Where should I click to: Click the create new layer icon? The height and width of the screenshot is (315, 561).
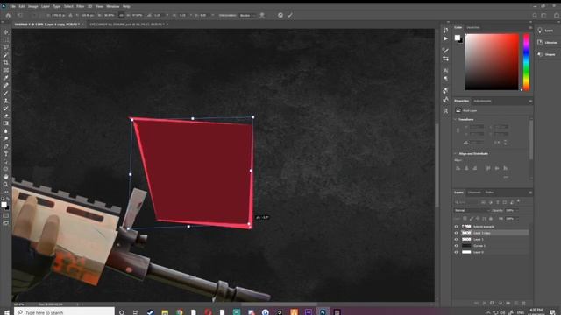(516, 303)
